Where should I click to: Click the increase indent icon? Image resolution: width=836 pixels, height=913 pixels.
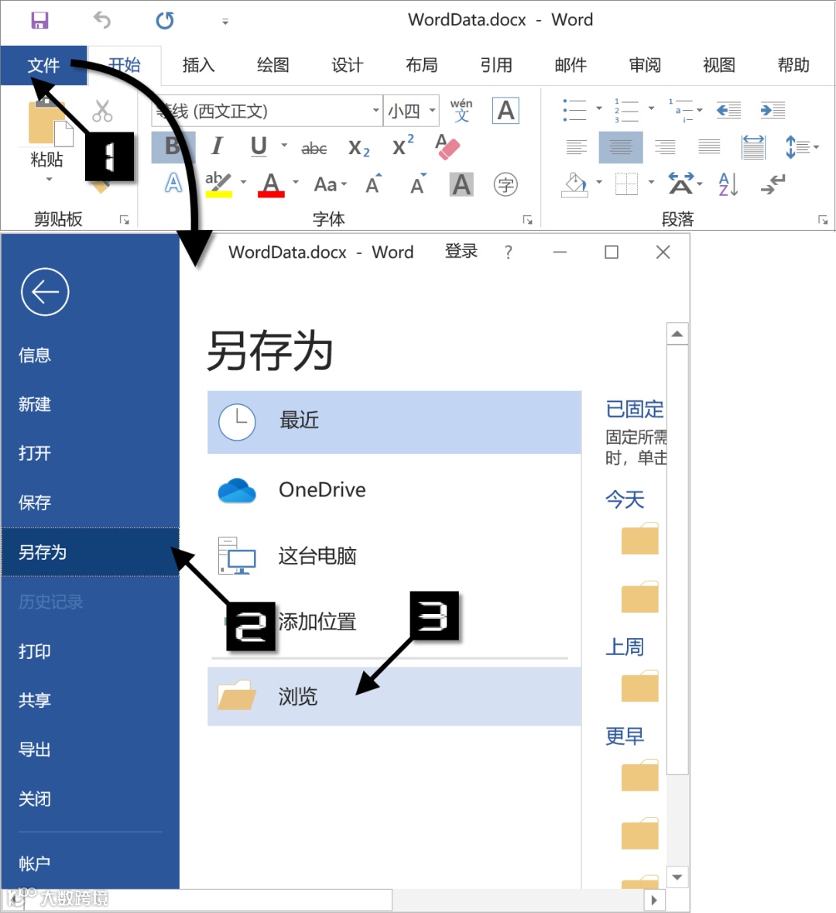(x=773, y=110)
